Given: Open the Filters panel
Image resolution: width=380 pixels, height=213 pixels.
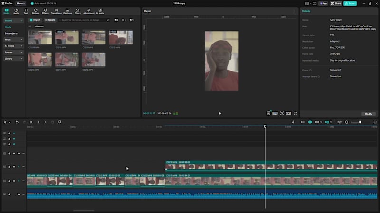Looking at the screenshot, I should point(78,11).
